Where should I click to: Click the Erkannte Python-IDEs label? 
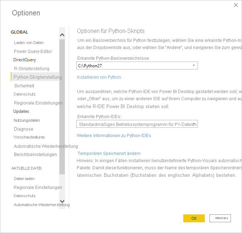(x=99, y=117)
